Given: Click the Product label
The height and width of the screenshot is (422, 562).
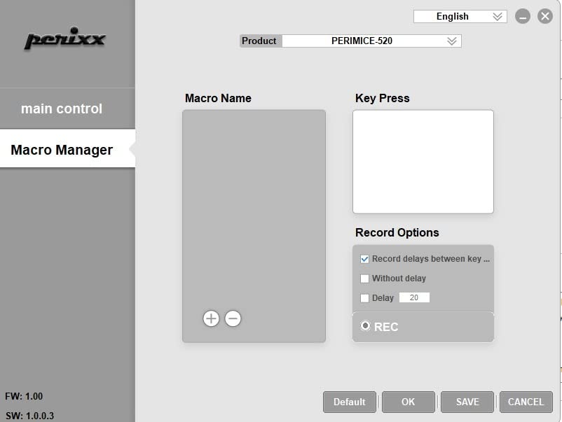Looking at the screenshot, I should click(259, 41).
